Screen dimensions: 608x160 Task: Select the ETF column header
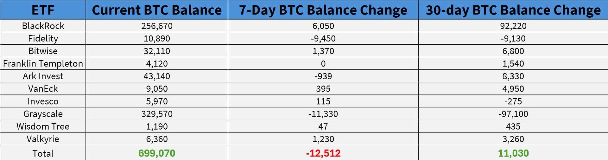tap(43, 10)
